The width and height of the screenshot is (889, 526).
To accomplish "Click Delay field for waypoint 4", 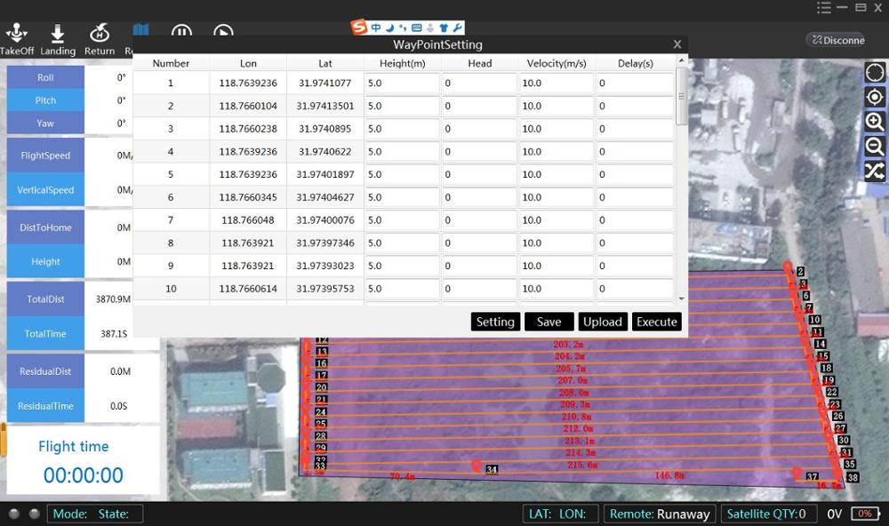I will 635,152.
